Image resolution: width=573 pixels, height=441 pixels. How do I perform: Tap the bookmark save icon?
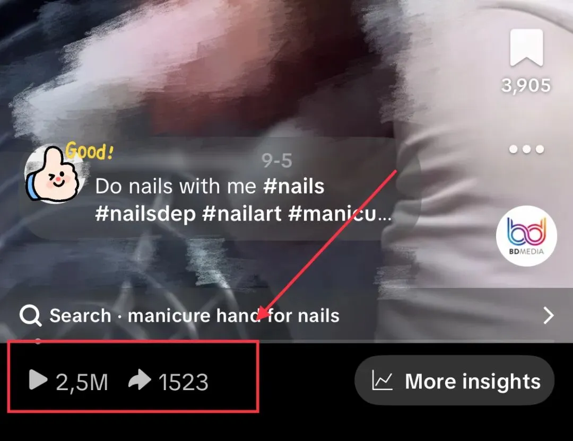tap(526, 48)
